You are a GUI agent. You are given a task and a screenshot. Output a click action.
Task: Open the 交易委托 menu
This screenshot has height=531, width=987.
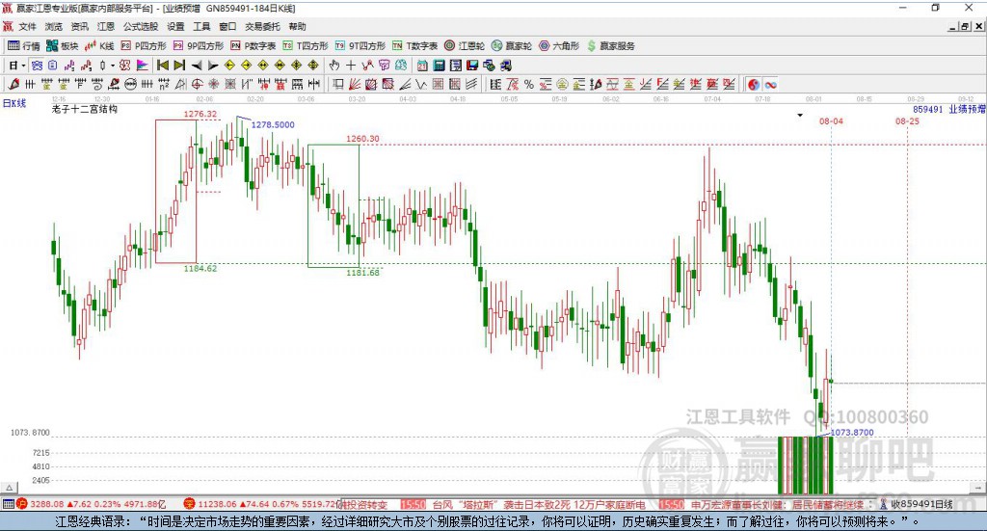(262, 26)
